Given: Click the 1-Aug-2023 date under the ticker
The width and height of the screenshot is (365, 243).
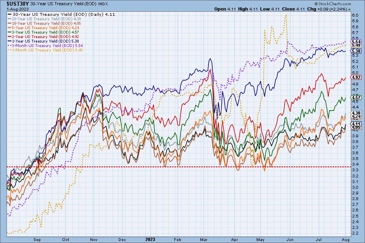Looking at the screenshot, I should tap(18, 9).
